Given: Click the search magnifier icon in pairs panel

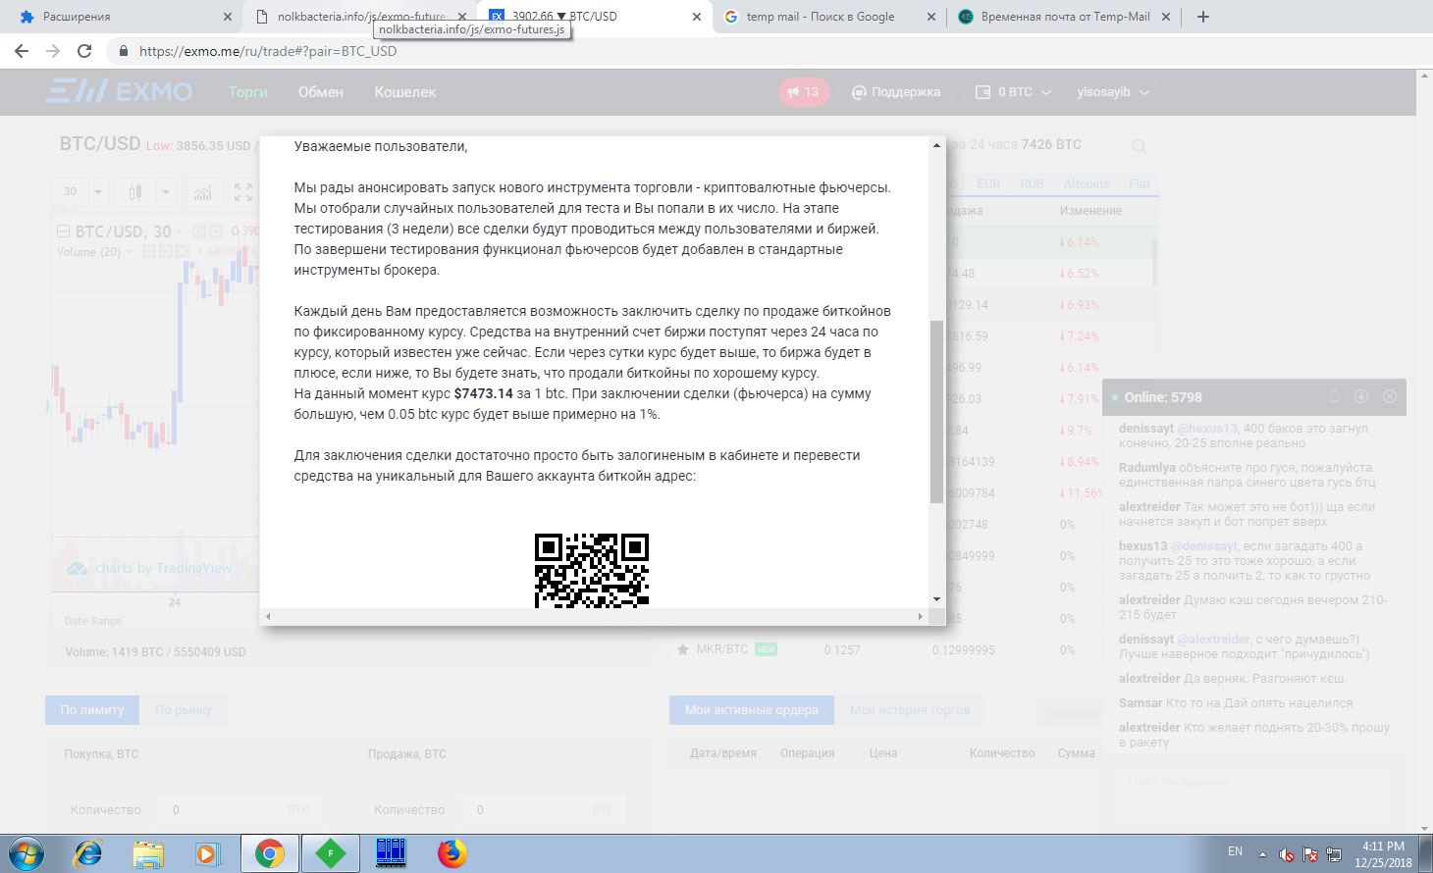Looking at the screenshot, I should tap(1140, 146).
